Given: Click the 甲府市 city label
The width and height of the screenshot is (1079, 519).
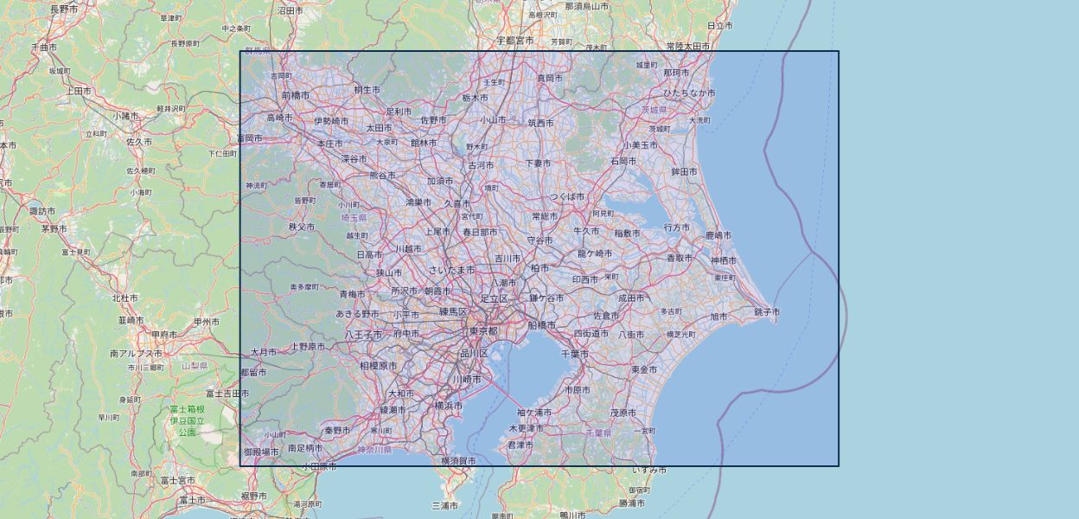Looking at the screenshot, I should click(164, 334).
